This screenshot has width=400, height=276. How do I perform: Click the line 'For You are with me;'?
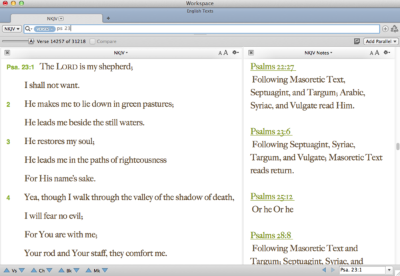tap(61, 235)
